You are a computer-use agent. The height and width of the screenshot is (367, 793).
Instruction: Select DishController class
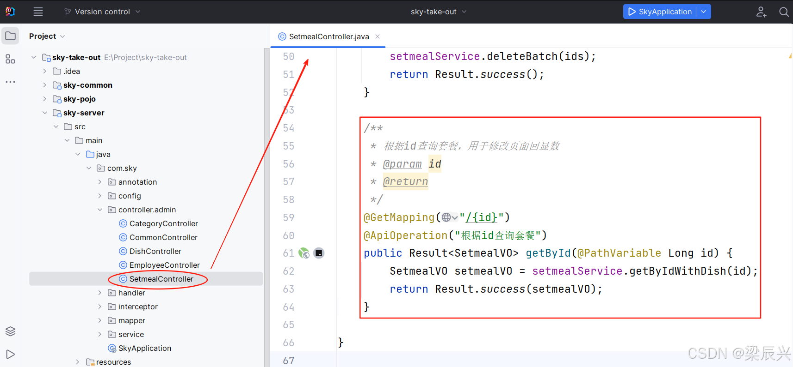tap(155, 251)
